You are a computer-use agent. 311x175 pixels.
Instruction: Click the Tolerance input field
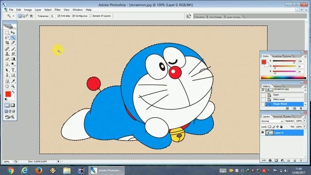[52, 16]
